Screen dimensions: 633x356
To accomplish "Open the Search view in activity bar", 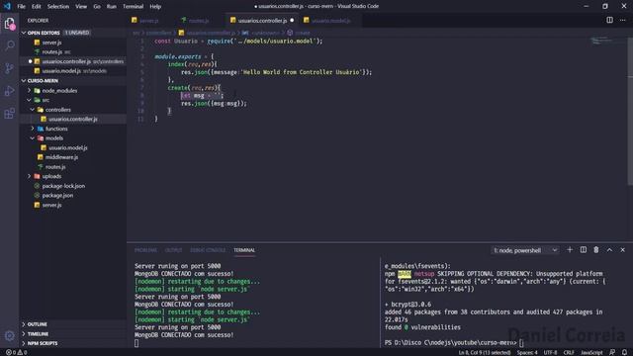I will point(10,45).
